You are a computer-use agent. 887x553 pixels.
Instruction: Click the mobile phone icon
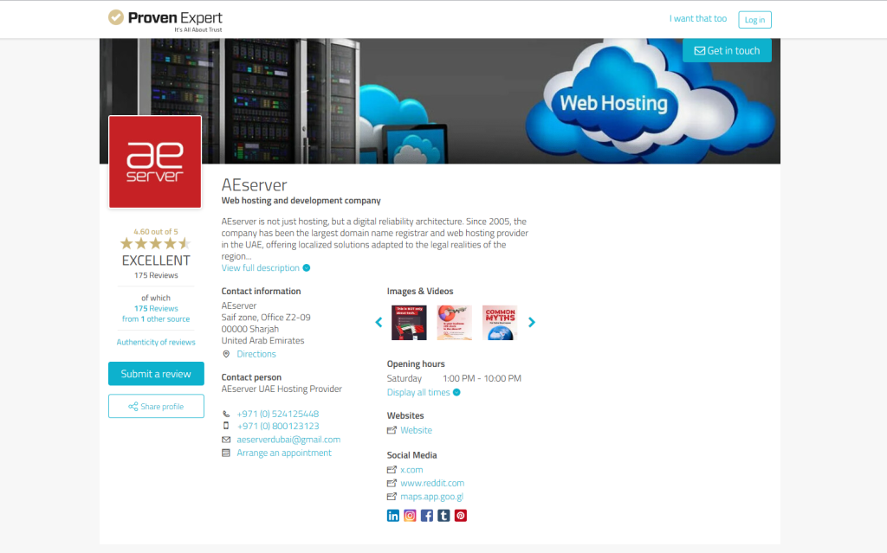point(226,426)
